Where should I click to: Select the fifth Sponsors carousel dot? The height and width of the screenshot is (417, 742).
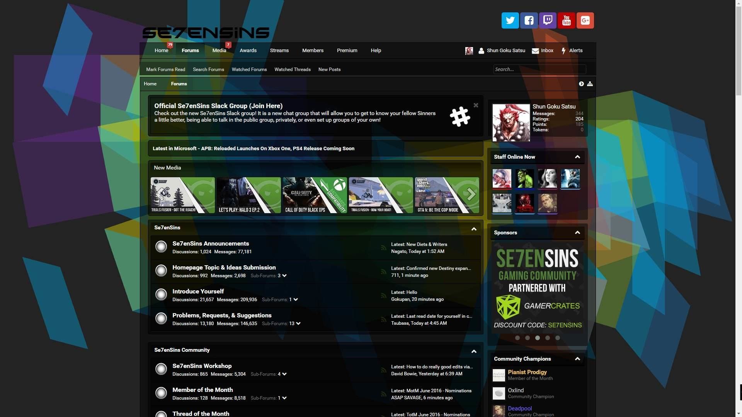(558, 338)
